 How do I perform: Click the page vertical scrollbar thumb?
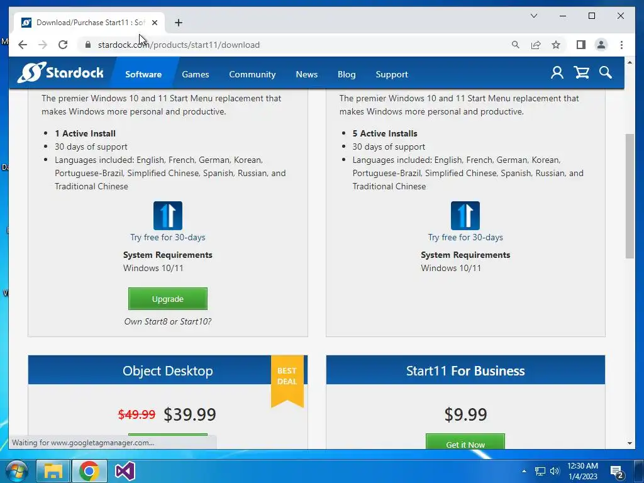tap(630, 196)
